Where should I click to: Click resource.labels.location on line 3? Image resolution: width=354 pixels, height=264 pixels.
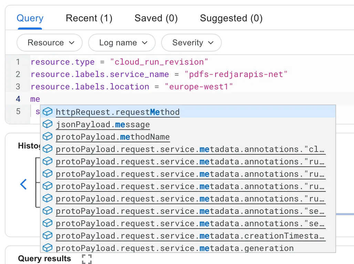point(90,87)
